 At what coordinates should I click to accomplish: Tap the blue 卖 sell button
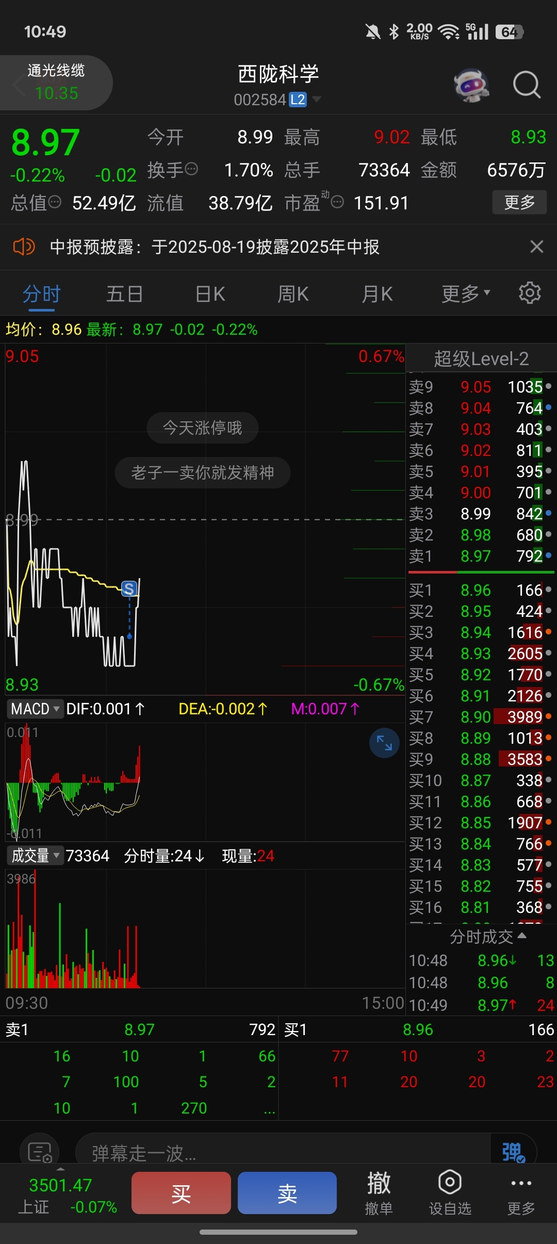(287, 1193)
